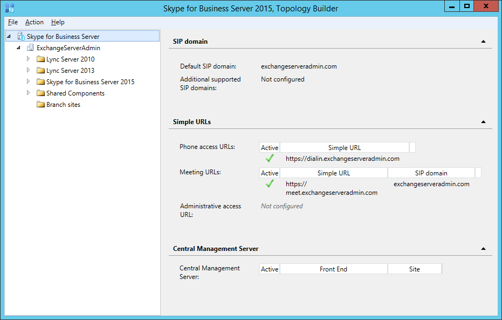Image resolution: width=502 pixels, height=320 pixels.
Task: Collapse the Simple URLs section
Action: click(484, 122)
